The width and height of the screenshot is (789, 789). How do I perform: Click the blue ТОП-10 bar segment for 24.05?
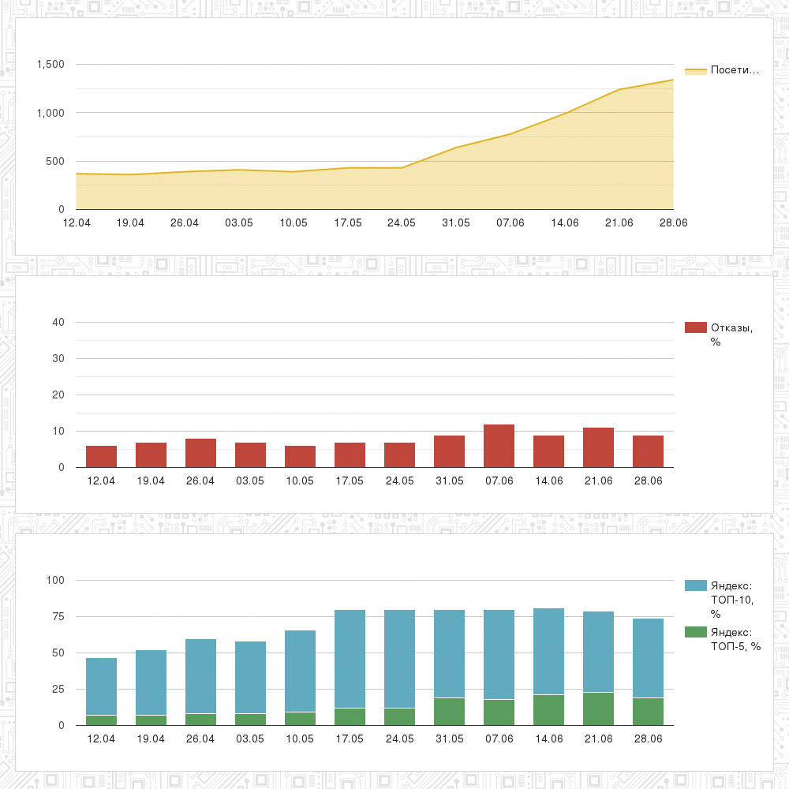point(399,659)
